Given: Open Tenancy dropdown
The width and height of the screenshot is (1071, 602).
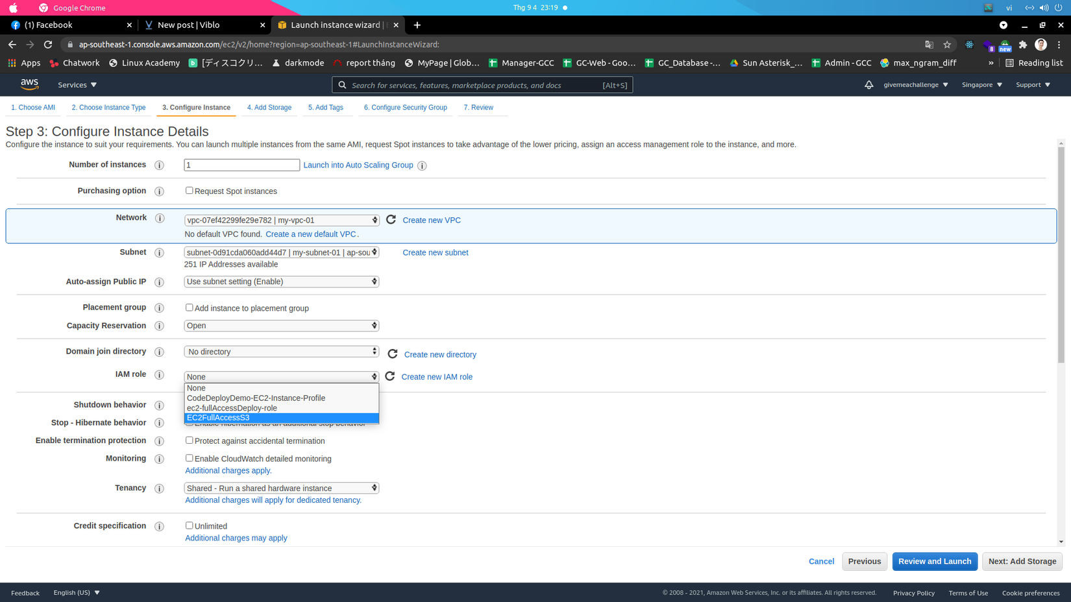Looking at the screenshot, I should tap(282, 488).
